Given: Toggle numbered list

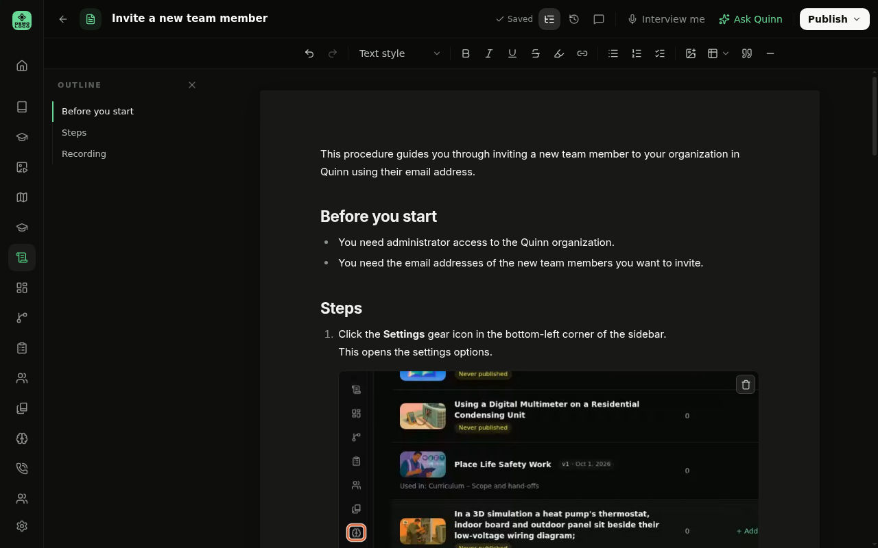Looking at the screenshot, I should coord(637,53).
